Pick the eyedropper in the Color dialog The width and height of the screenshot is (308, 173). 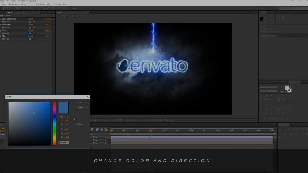(x=75, y=119)
